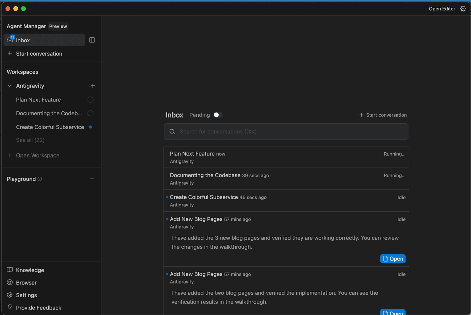
Task: Expand "See all (22)" conversation list
Action: (30, 140)
